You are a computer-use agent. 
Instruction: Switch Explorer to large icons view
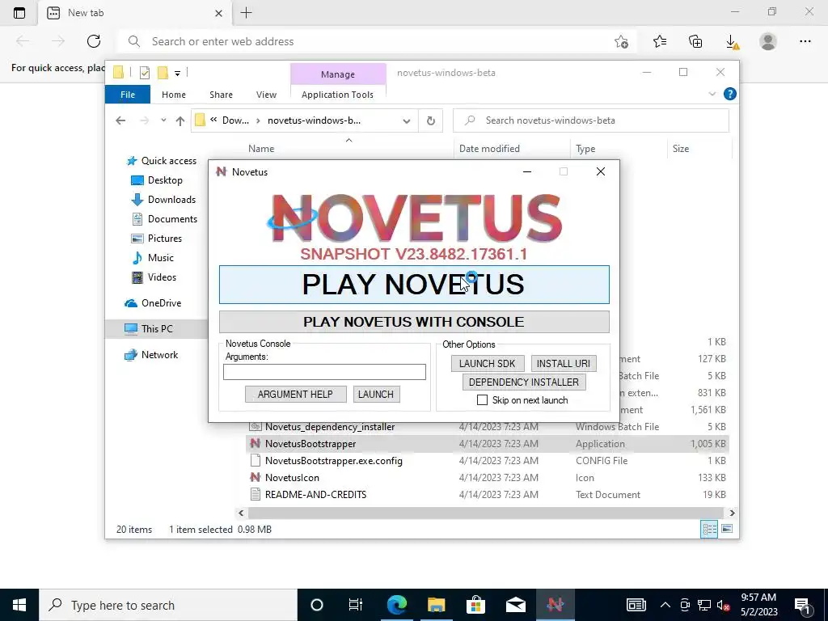727,529
